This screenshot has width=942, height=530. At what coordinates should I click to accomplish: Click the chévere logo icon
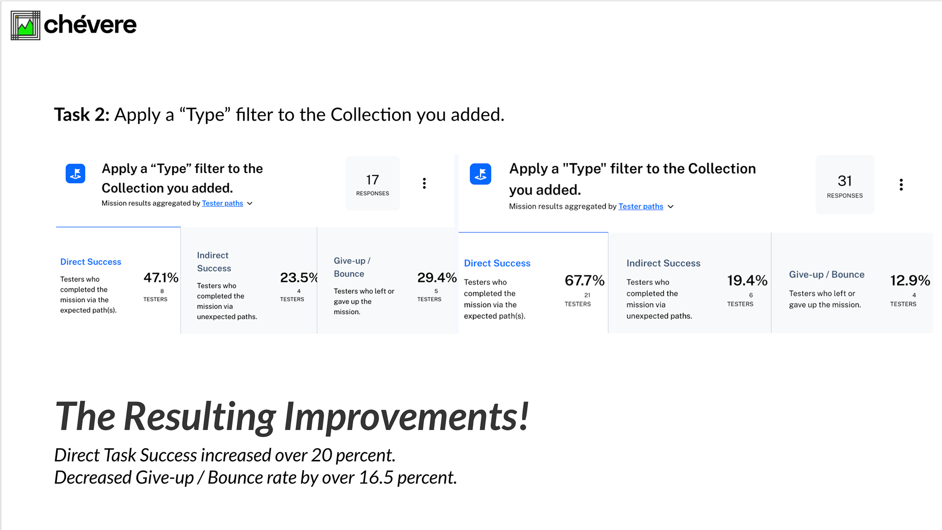26,25
